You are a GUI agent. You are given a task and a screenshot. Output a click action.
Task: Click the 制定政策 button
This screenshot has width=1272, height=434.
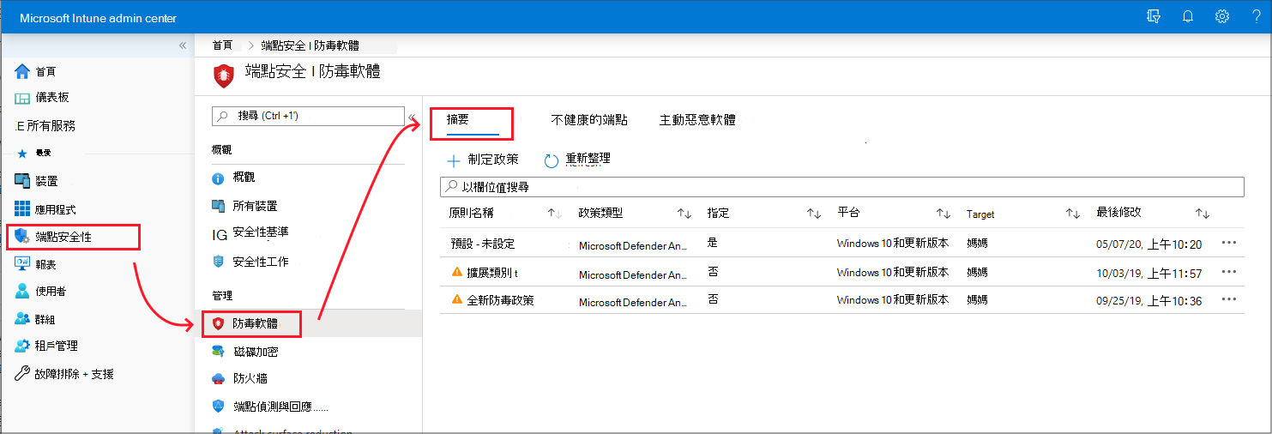click(x=483, y=160)
